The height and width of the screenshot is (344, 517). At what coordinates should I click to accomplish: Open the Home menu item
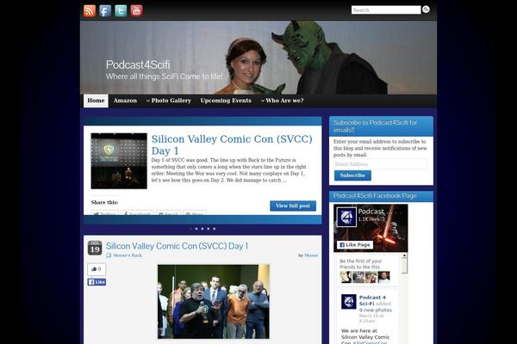click(x=96, y=101)
